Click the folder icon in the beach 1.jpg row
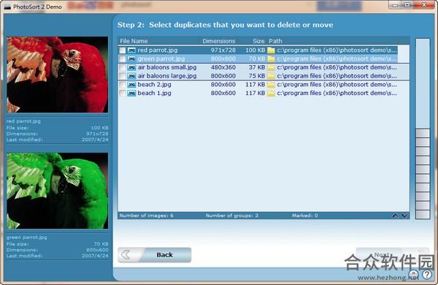Image resolution: width=438 pixels, height=285 pixels. point(271,93)
